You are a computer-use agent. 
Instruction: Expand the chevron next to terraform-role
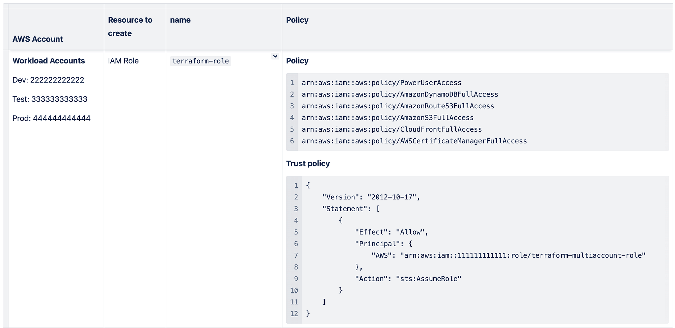[274, 56]
